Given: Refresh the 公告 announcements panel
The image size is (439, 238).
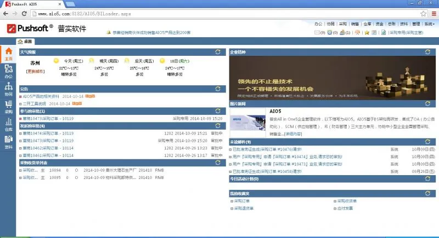Looking at the screenshot, I should point(217,89).
